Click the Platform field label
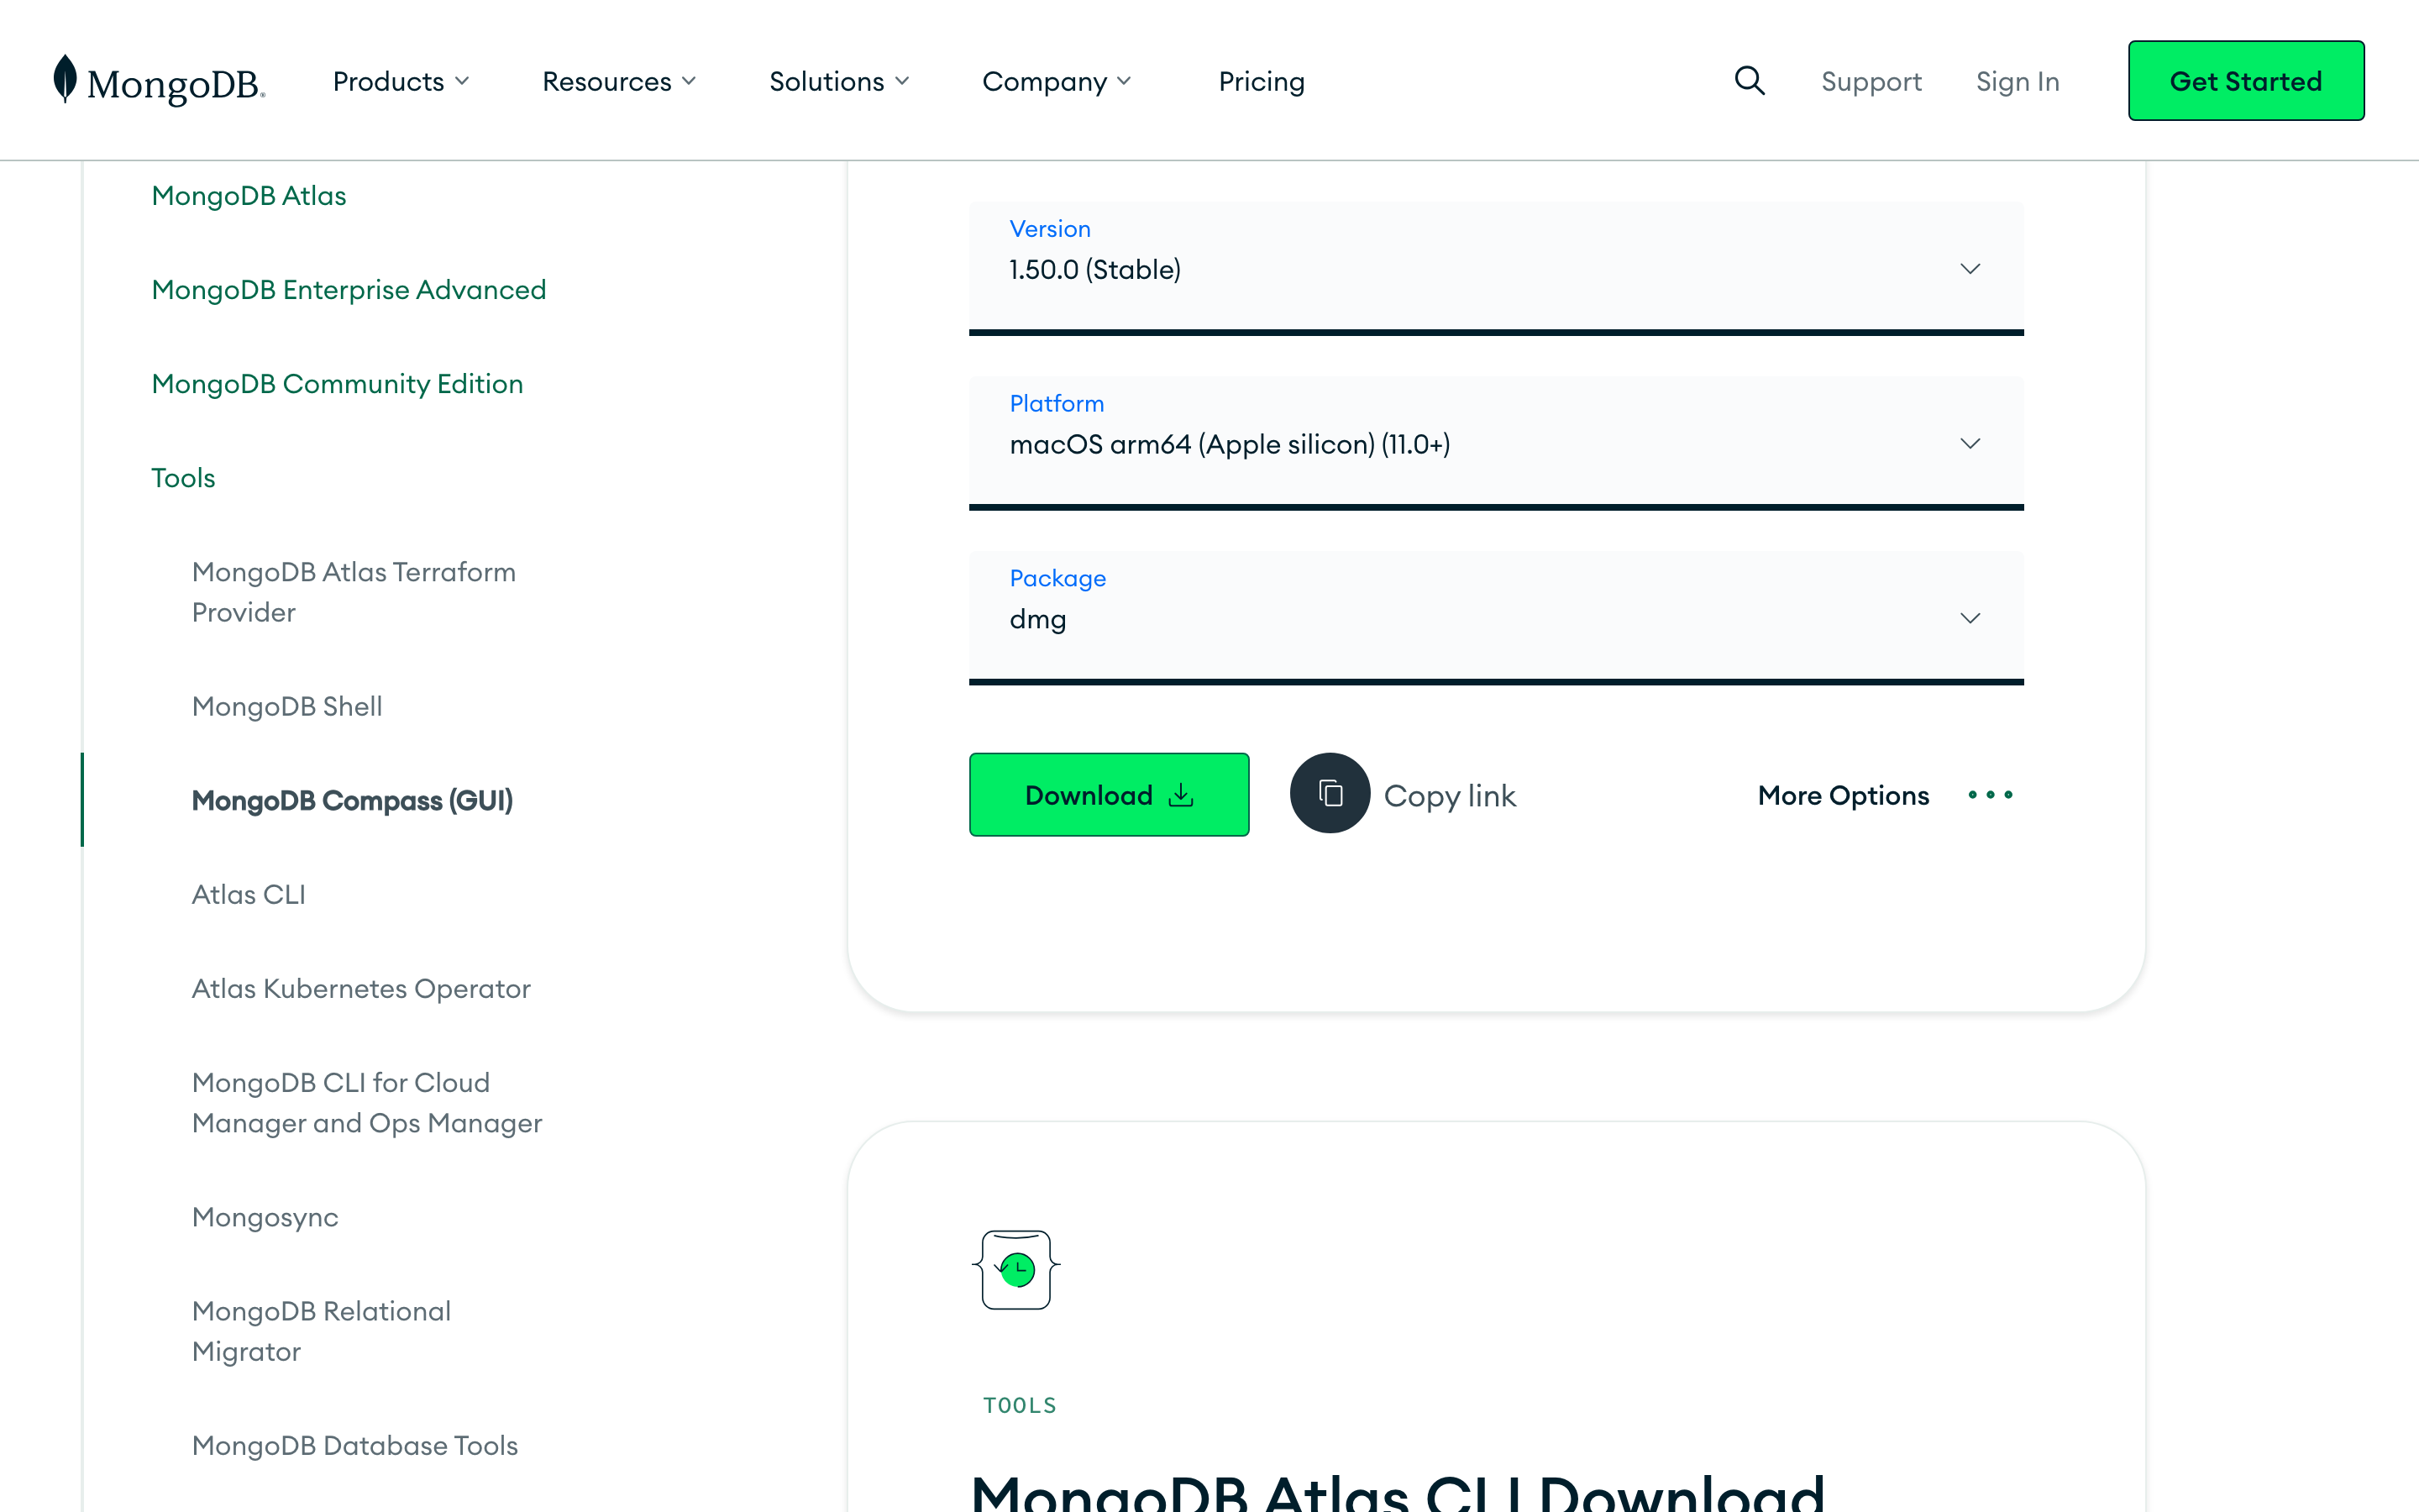This screenshot has height=1512, width=2419. [x=1057, y=403]
